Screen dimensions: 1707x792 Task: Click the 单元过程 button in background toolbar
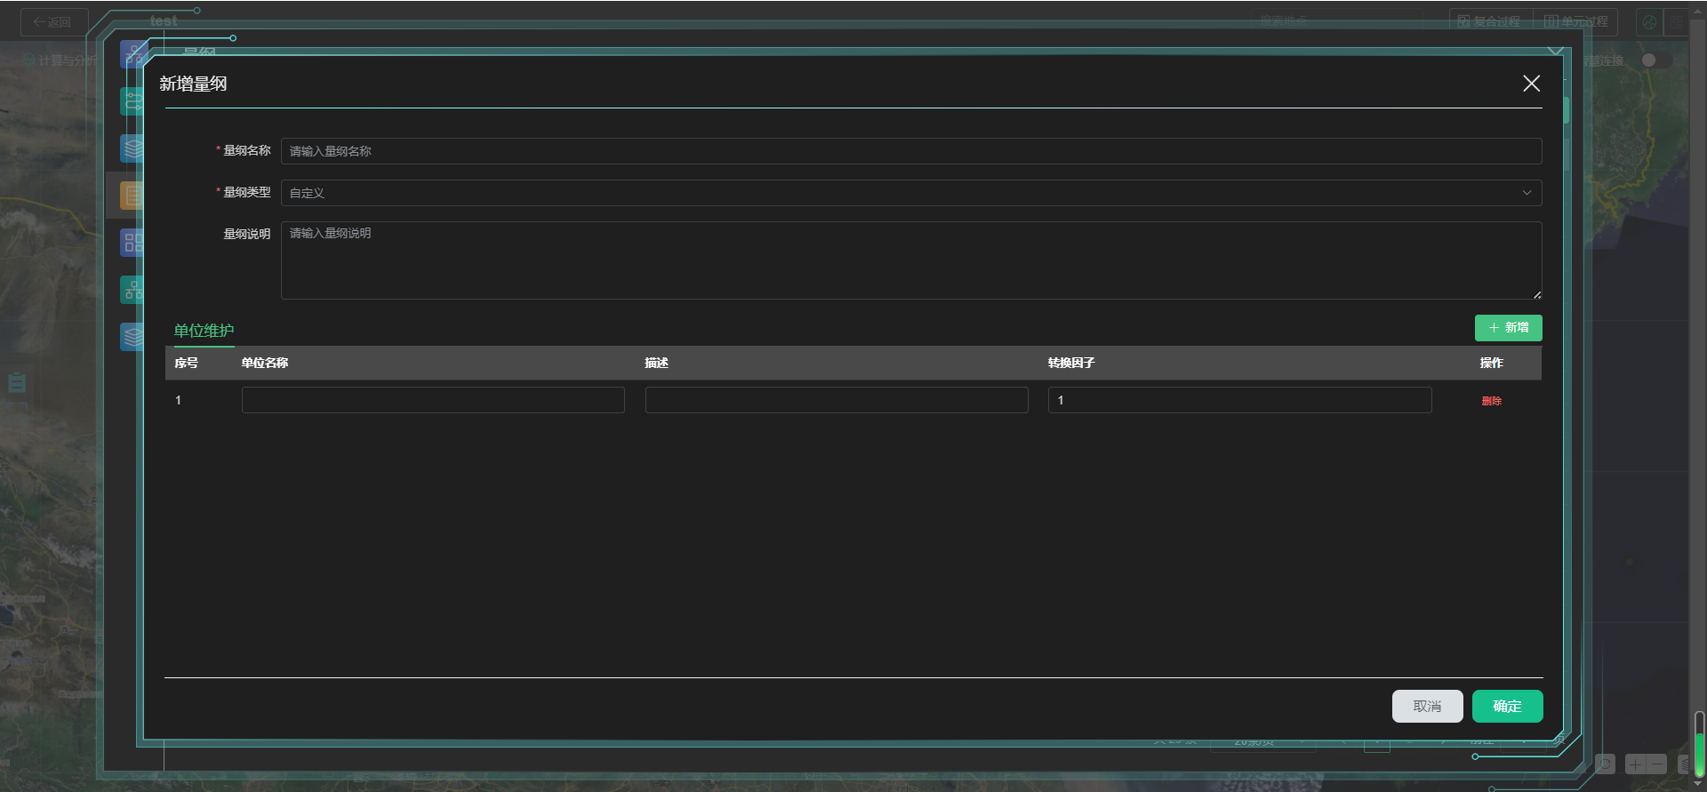(x=1576, y=21)
